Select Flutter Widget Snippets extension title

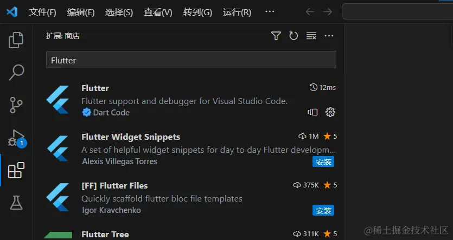click(131, 137)
